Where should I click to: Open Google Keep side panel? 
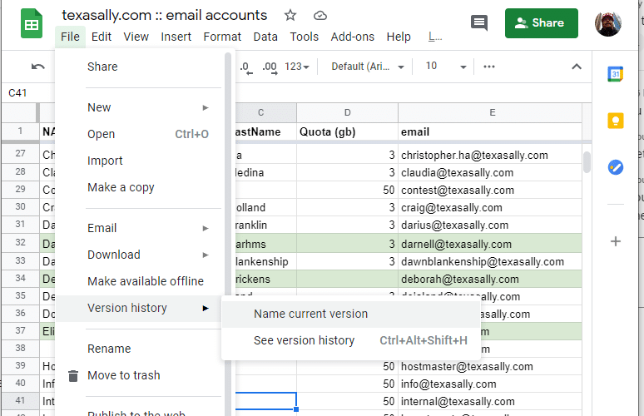pos(616,121)
